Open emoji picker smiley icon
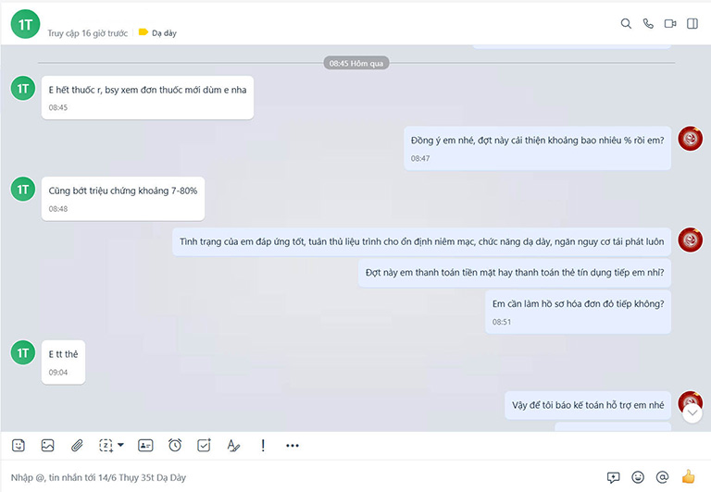Viewport: 711px width, 492px height. (x=638, y=477)
